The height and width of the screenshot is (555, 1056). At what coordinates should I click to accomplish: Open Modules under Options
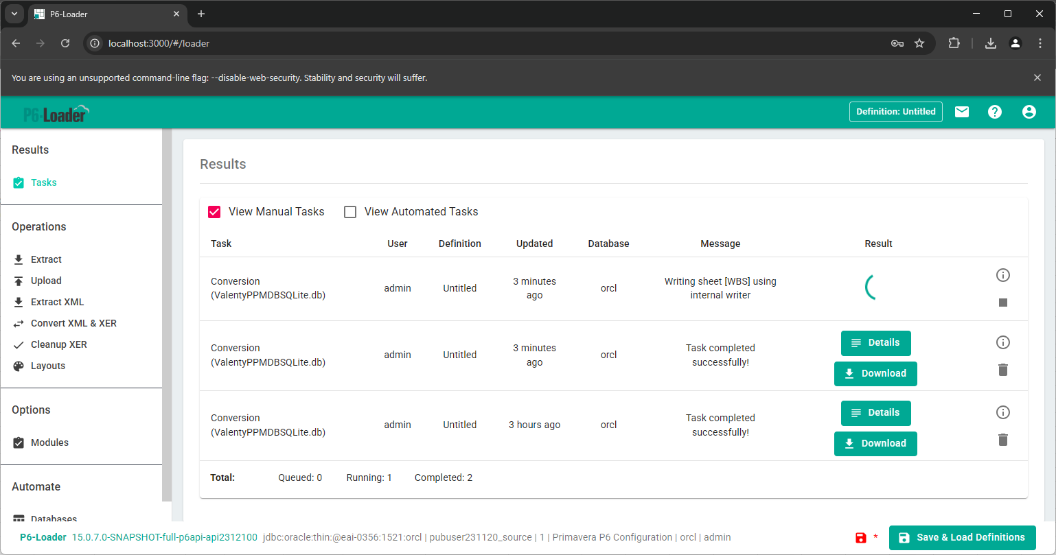(49, 442)
